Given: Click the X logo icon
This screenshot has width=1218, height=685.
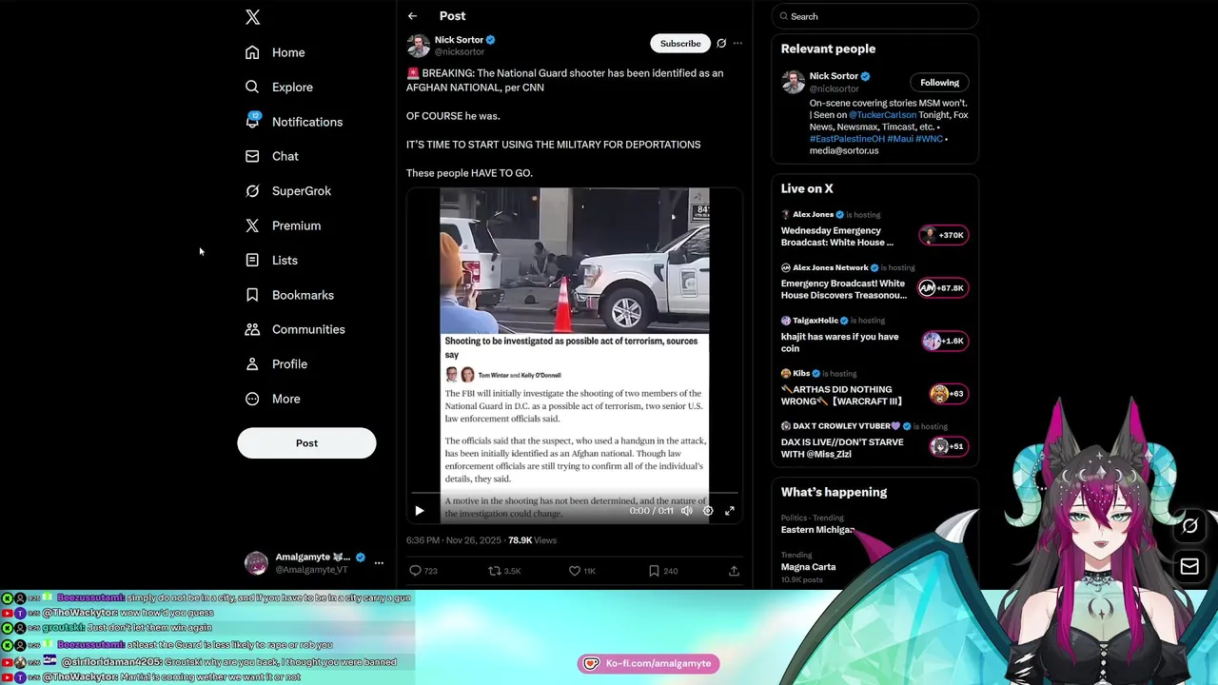Looking at the screenshot, I should (252, 17).
